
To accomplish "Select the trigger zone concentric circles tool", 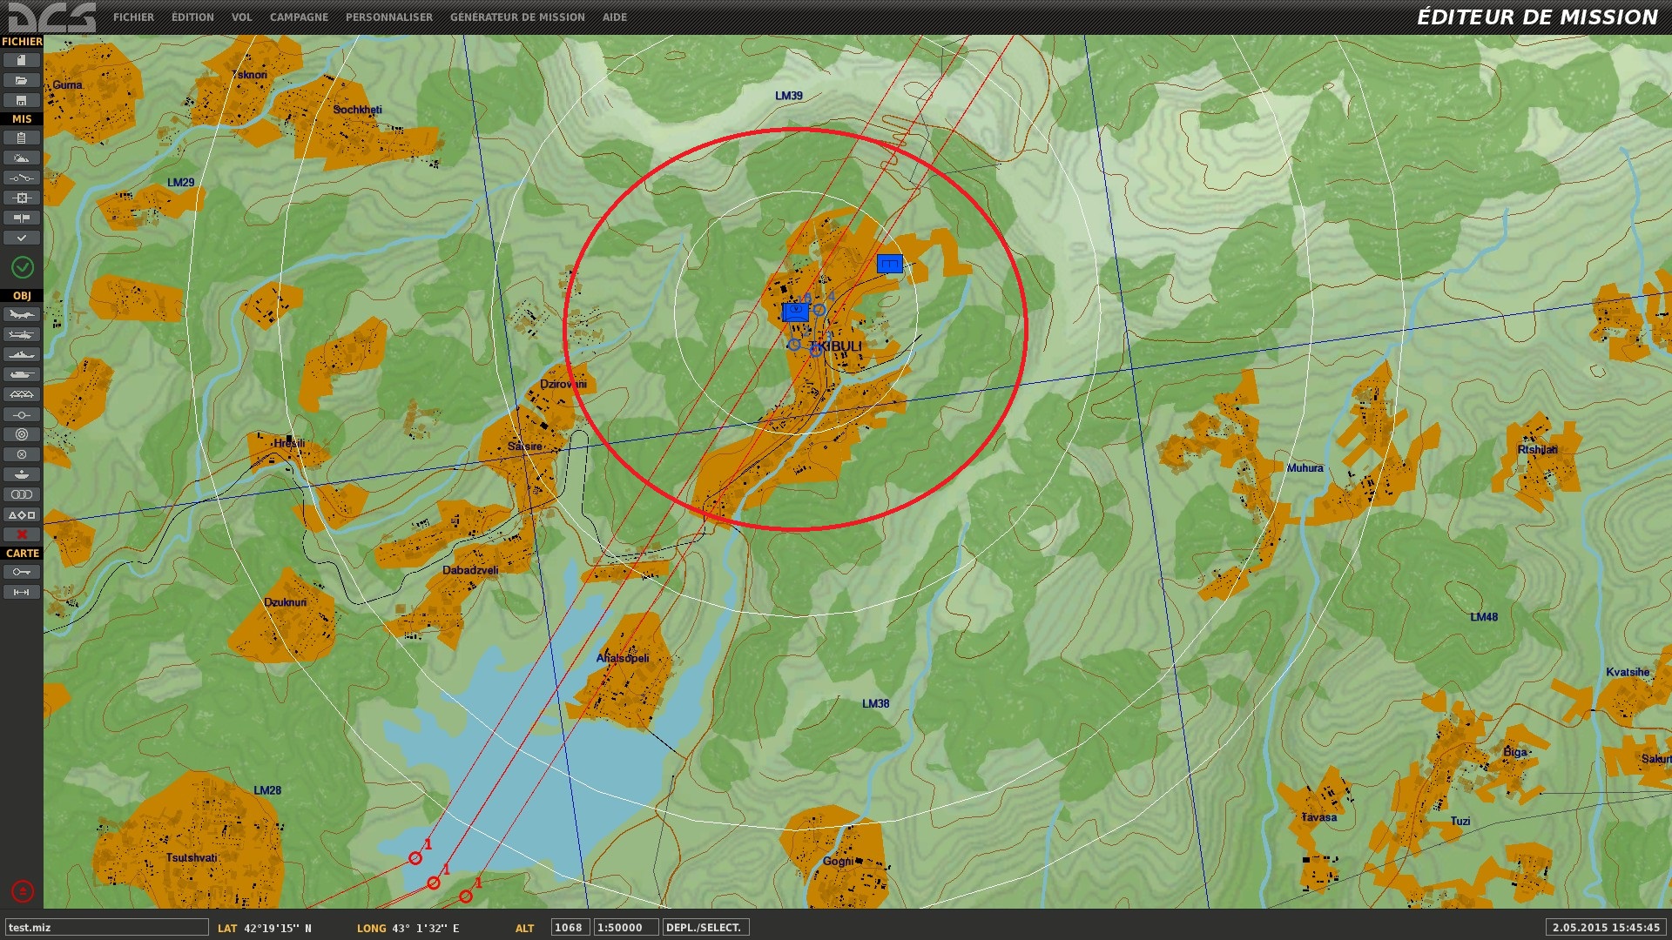I will 22,434.
